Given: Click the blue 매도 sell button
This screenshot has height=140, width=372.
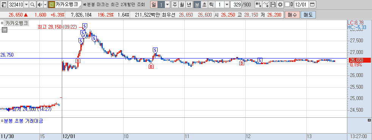Looking at the screenshot, I should (x=308, y=15).
